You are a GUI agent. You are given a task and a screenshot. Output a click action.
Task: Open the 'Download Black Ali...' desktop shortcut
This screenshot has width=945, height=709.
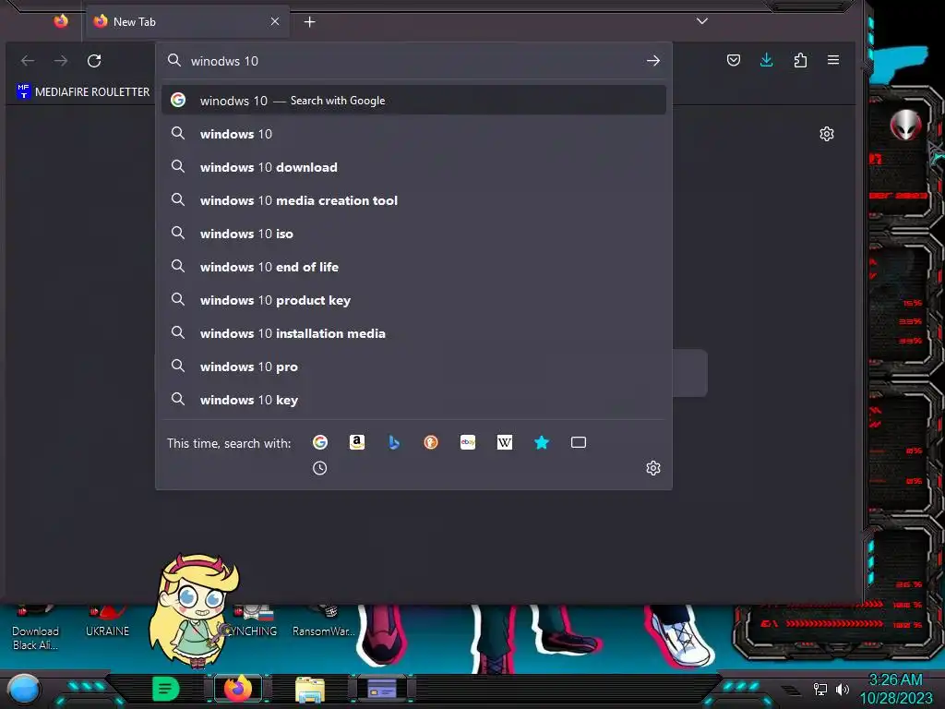tap(35, 629)
